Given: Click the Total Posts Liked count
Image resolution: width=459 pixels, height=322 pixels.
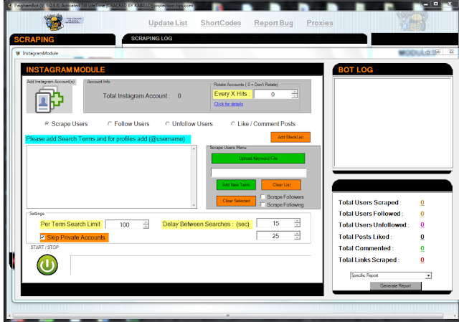Looking at the screenshot, I should (x=422, y=237).
